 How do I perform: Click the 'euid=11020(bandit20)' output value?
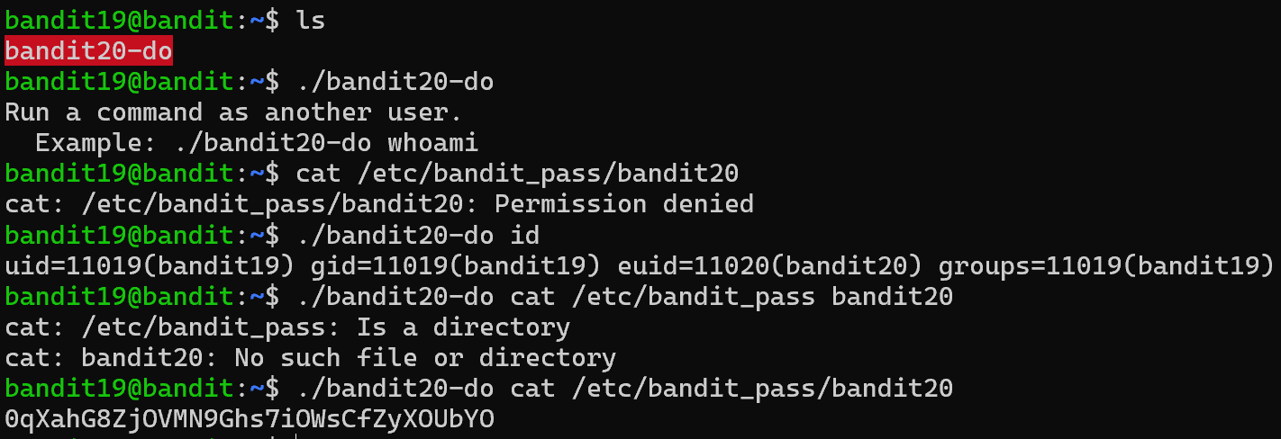[769, 265]
